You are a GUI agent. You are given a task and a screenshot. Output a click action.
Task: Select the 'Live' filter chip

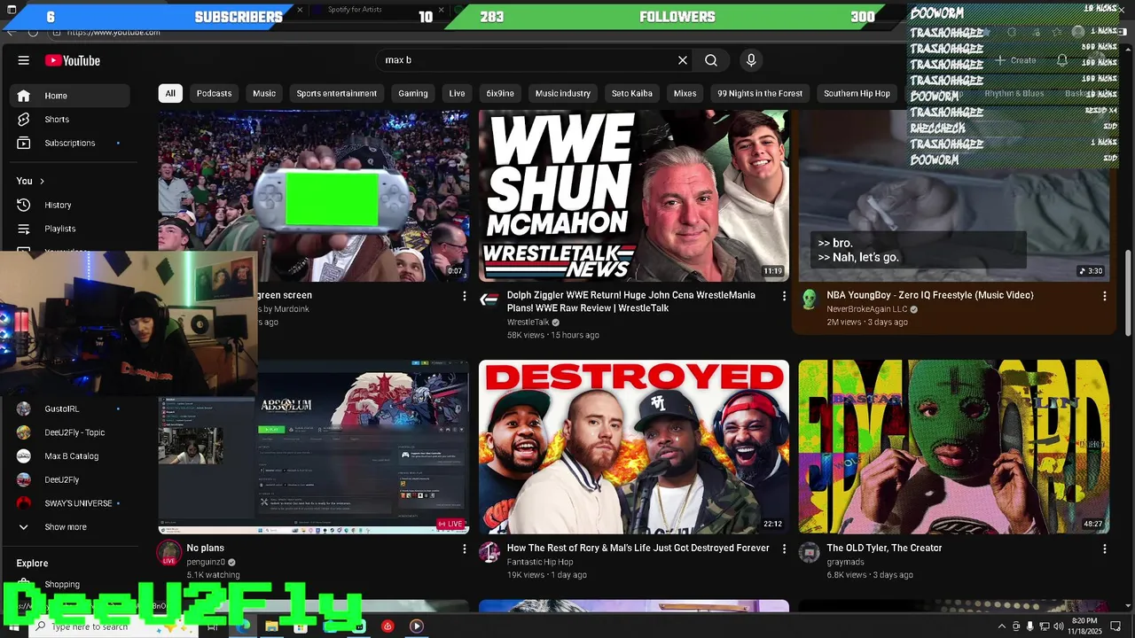[x=457, y=93]
